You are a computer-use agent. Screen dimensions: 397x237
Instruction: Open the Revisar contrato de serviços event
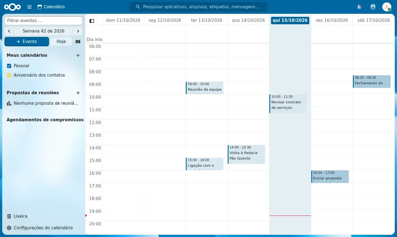tap(288, 103)
